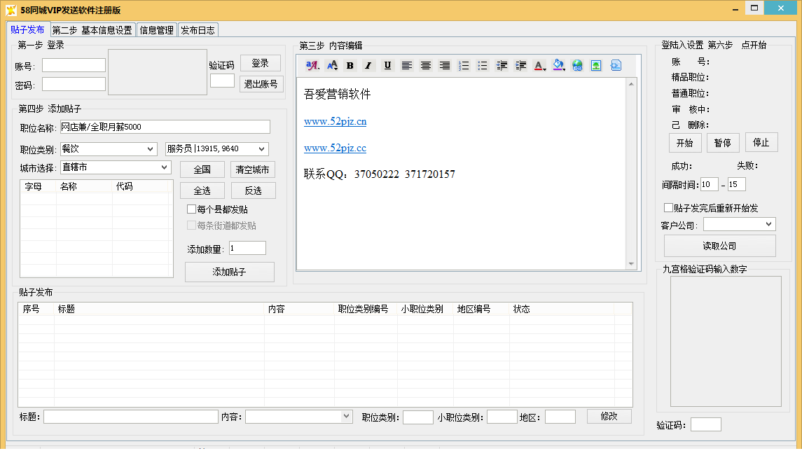
Task: Click the 停止 button
Action: click(761, 142)
